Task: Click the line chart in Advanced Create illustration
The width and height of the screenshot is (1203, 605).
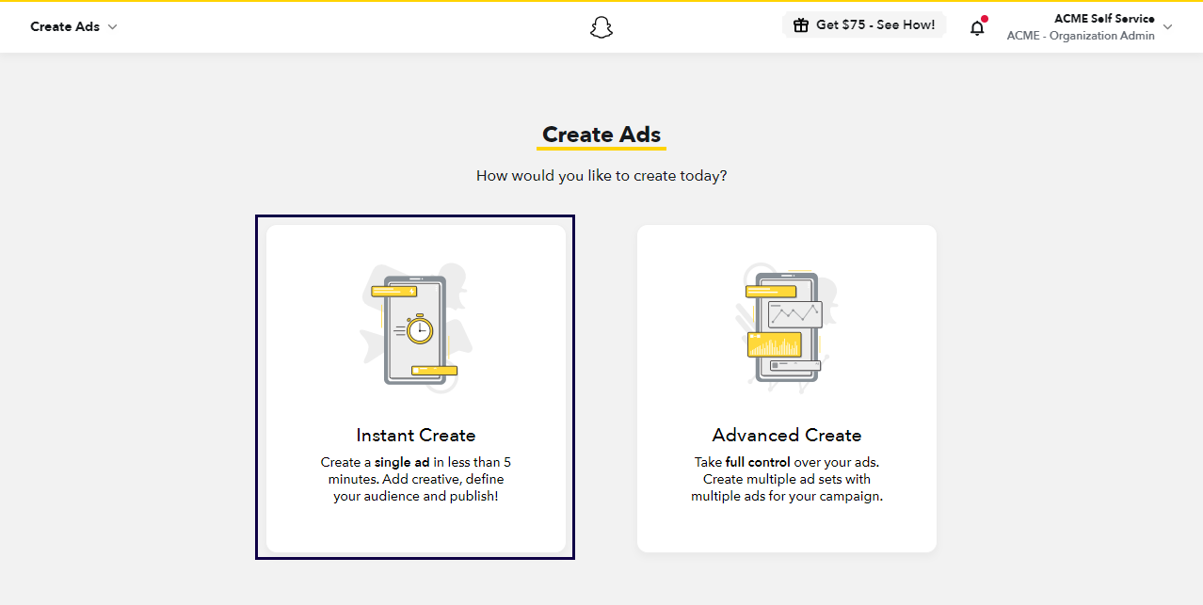Action: click(794, 314)
